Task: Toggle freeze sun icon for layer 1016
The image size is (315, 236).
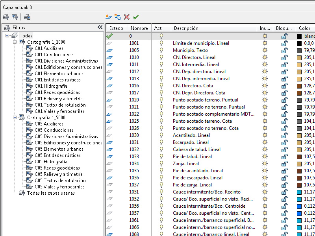Action: [x=264, y=86]
